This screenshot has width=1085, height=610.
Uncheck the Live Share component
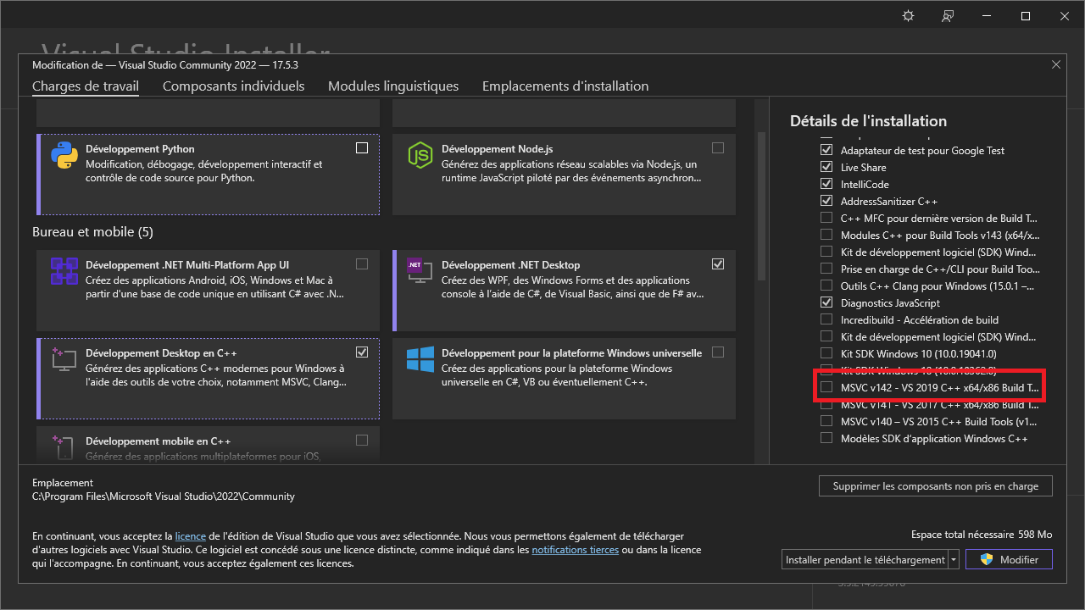pos(826,167)
